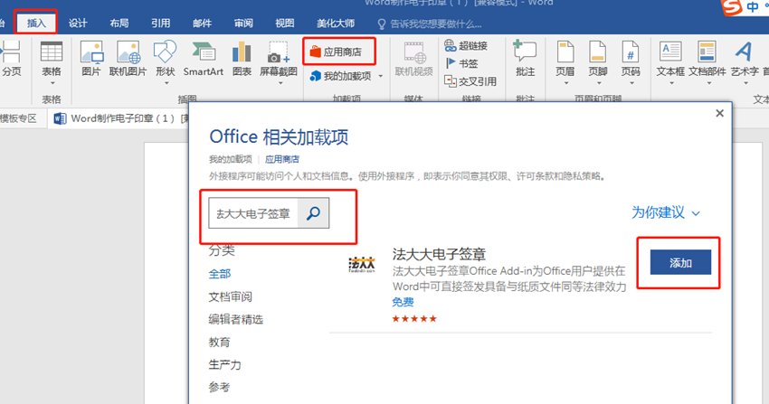Click the add-in search text field
769x404 pixels.
coord(253,213)
